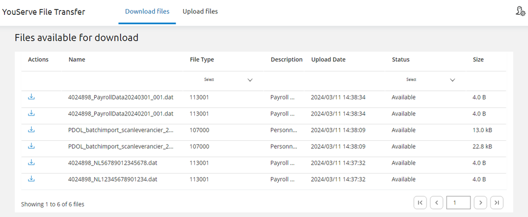This screenshot has width=528, height=217.
Task: Switch to the Upload files tab
Action: point(200,12)
